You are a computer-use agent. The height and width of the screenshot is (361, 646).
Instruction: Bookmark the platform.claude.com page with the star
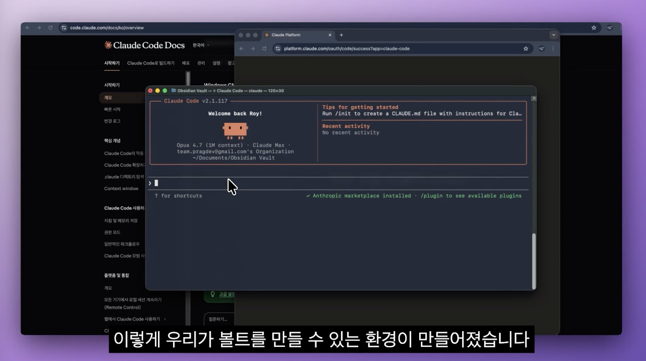click(526, 48)
